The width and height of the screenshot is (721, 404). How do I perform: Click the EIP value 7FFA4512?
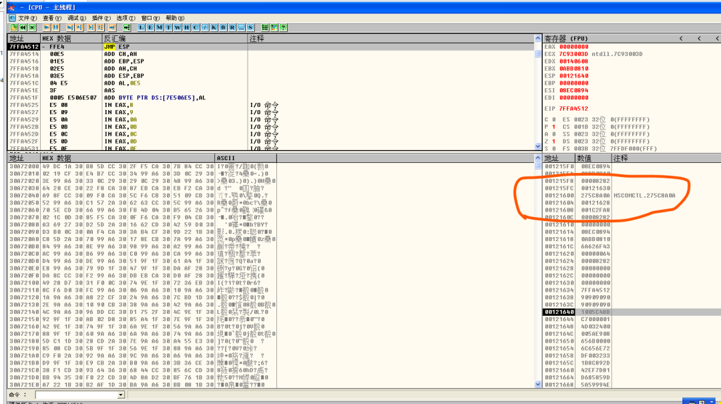click(x=574, y=109)
